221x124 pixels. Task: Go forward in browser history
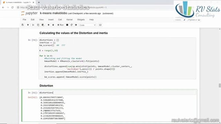(8, 7)
